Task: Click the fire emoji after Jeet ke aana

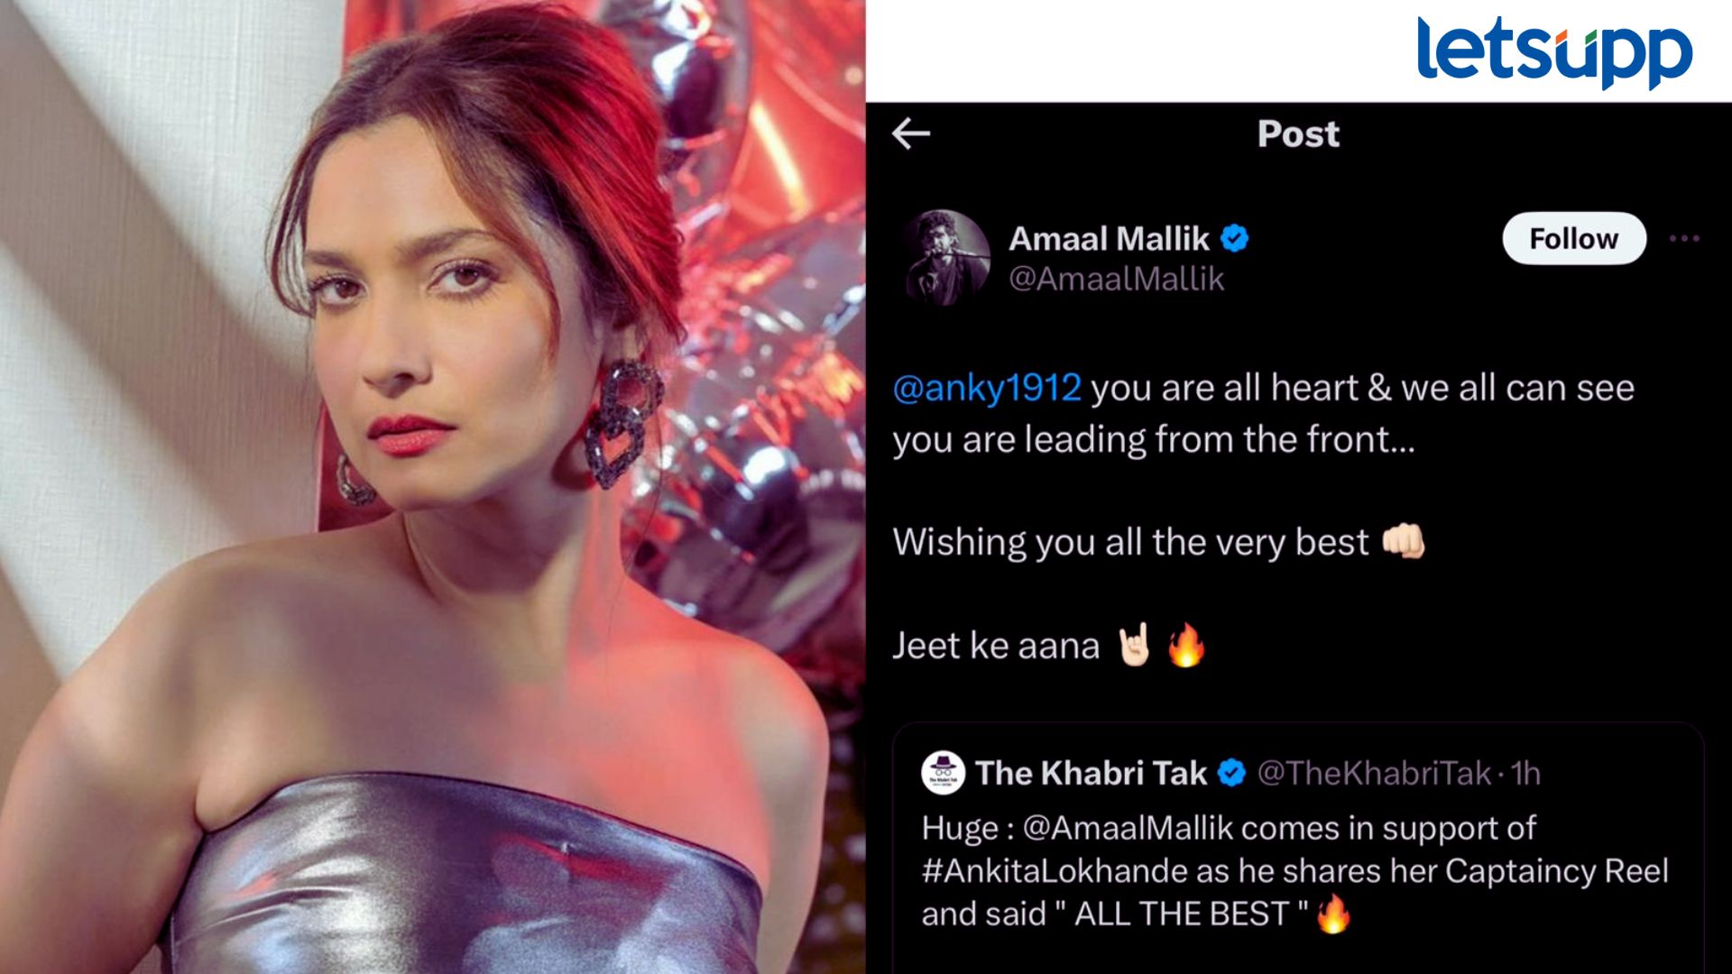Action: (x=1185, y=646)
